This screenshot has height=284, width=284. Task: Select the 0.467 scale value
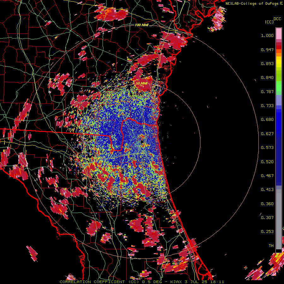(x=267, y=176)
